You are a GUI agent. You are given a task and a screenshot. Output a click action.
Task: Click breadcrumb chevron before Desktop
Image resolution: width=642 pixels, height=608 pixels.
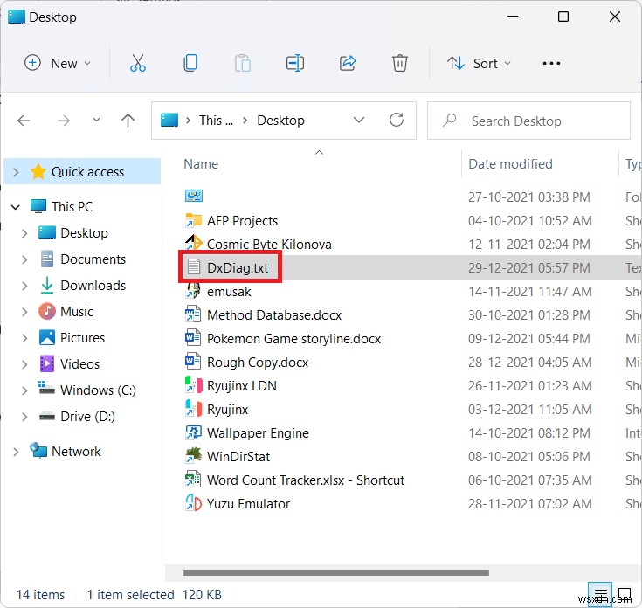click(x=245, y=120)
